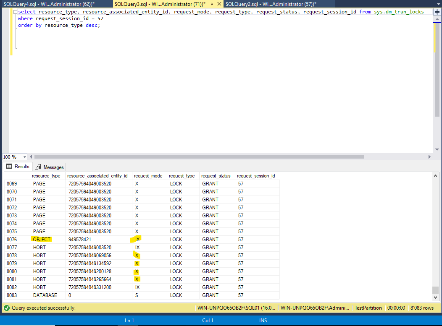Click the Results tab grid icon
The image size is (442, 326).
[x=9, y=167]
